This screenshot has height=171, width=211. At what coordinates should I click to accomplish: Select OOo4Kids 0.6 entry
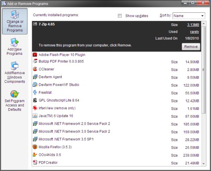50,154
